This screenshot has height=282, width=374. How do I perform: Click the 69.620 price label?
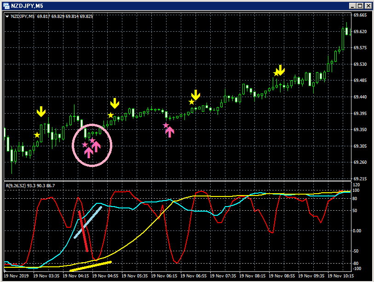tap(360, 31)
